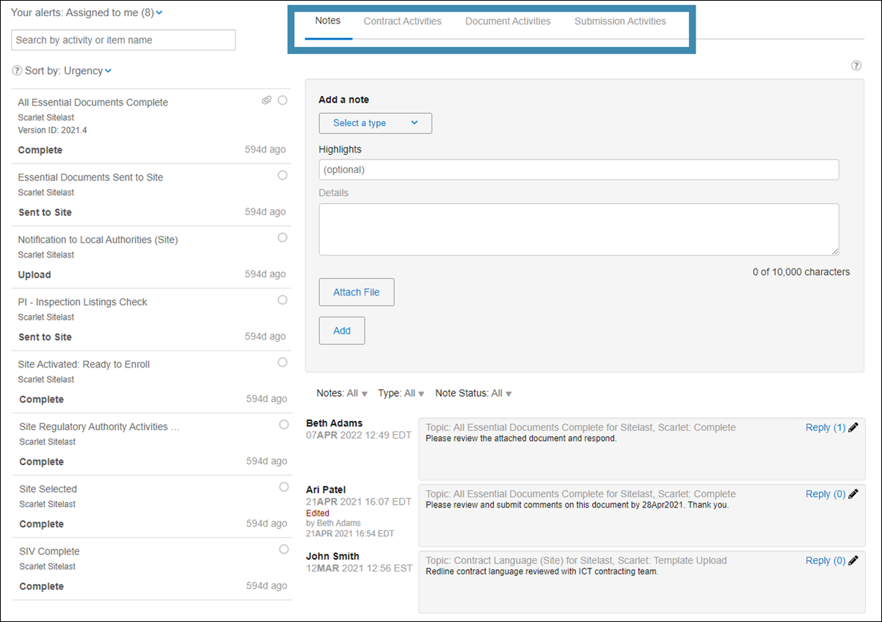Click the search by activity or item name field

pos(123,40)
